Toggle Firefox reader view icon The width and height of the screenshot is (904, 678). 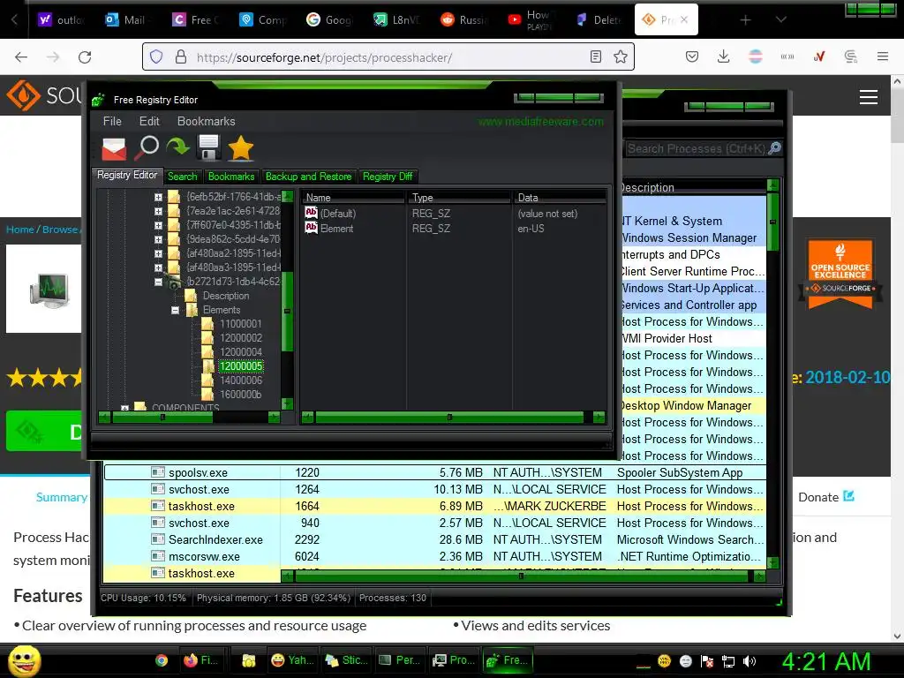click(596, 56)
